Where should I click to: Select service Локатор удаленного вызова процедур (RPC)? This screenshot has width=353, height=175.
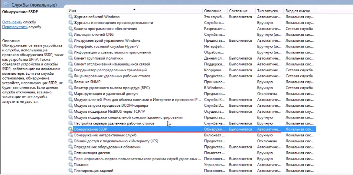click(112, 88)
